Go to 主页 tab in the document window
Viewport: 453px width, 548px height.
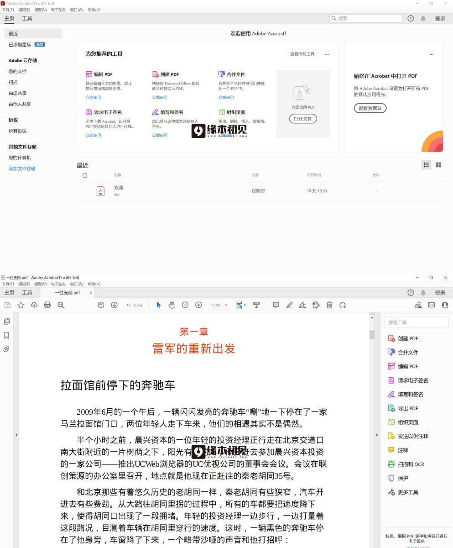(x=9, y=293)
